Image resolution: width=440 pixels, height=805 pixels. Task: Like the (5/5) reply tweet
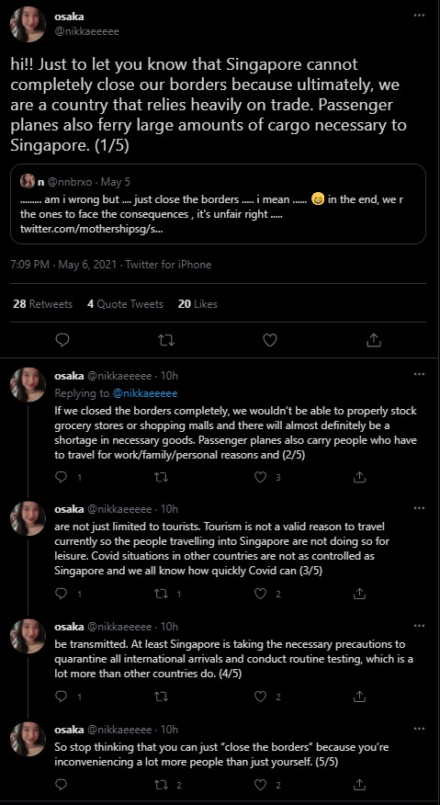coord(261,785)
